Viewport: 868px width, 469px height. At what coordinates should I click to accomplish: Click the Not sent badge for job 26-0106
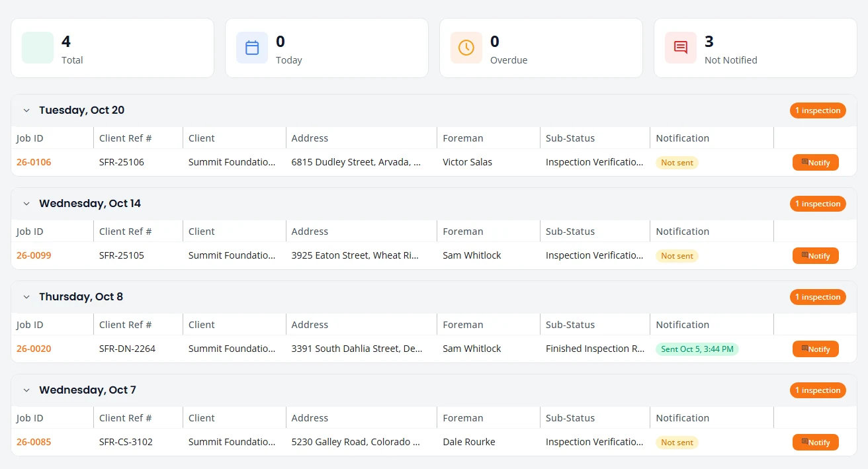[677, 163]
